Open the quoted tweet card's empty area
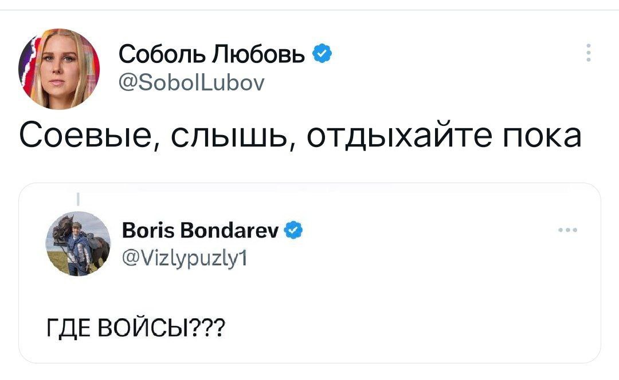The height and width of the screenshot is (380, 619). pos(401,298)
